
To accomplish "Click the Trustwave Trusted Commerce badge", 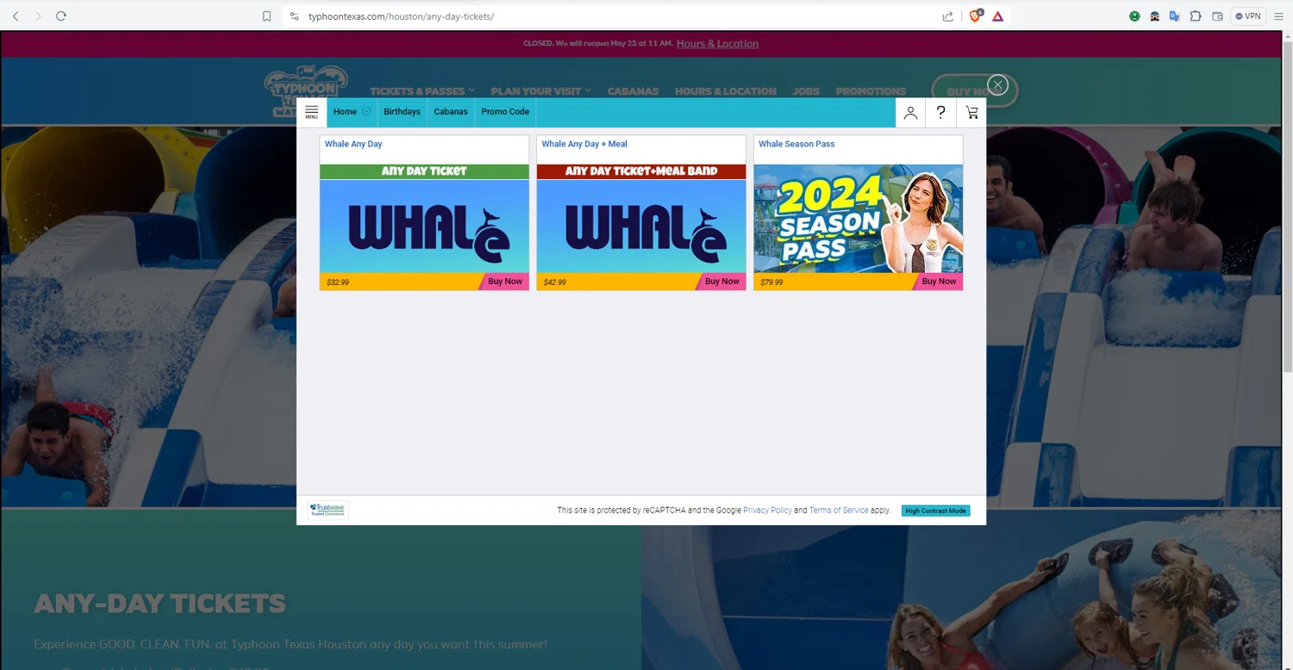I will coord(328,510).
